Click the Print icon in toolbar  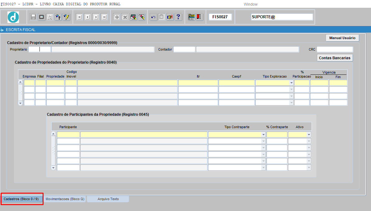point(50,17)
